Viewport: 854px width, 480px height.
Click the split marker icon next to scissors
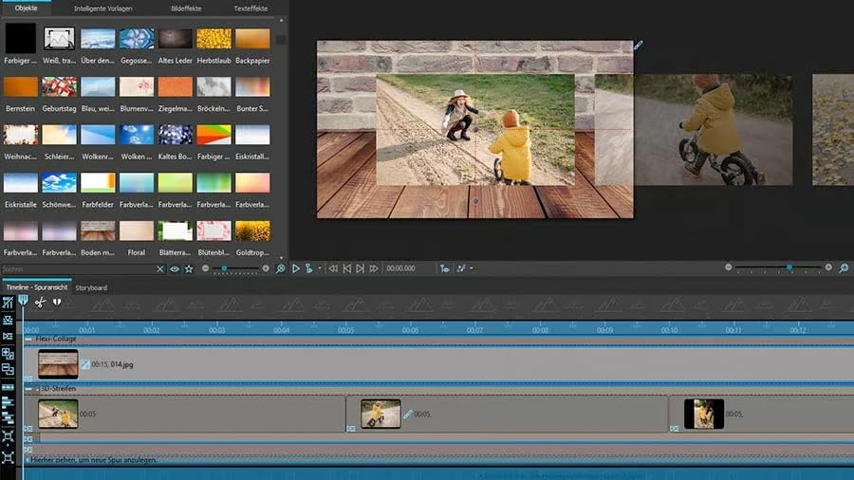coord(57,303)
